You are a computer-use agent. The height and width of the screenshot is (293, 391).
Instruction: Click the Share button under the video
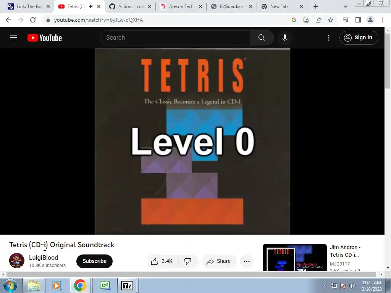[x=218, y=261]
